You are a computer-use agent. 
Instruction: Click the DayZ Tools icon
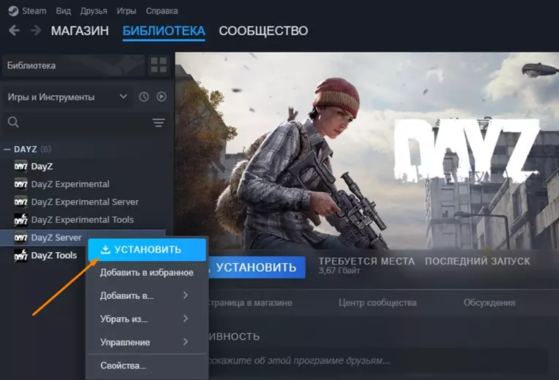click(x=20, y=255)
